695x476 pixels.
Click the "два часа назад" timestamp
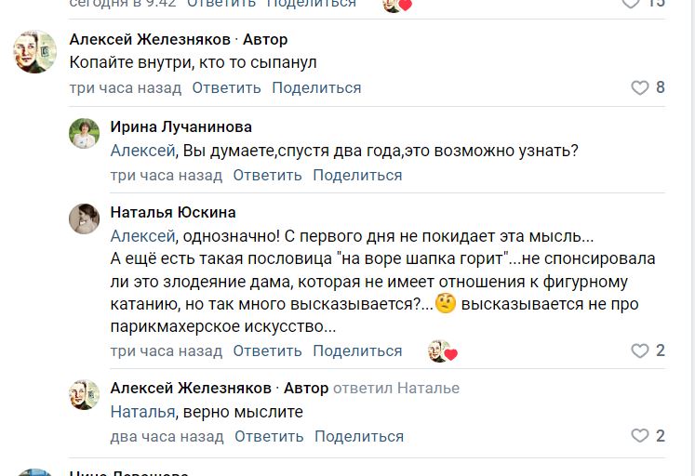click(167, 436)
